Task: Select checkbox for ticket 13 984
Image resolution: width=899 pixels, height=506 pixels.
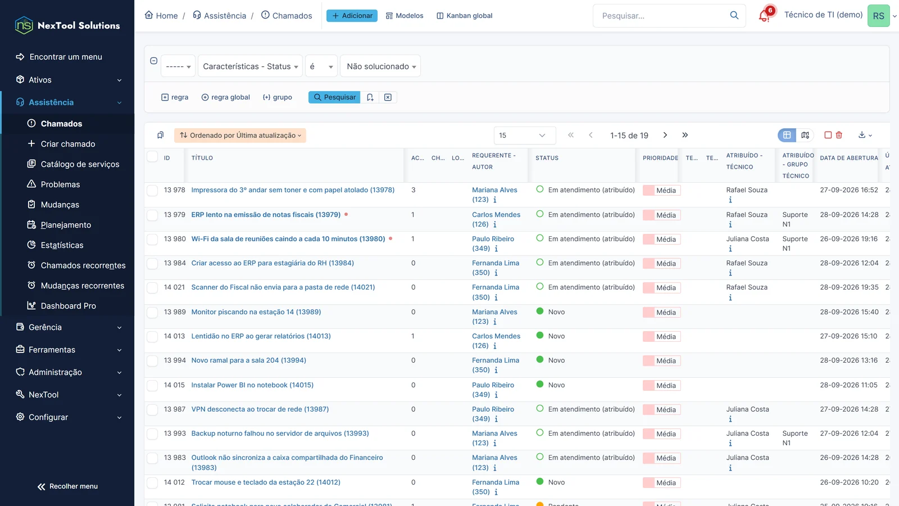Action: click(152, 263)
